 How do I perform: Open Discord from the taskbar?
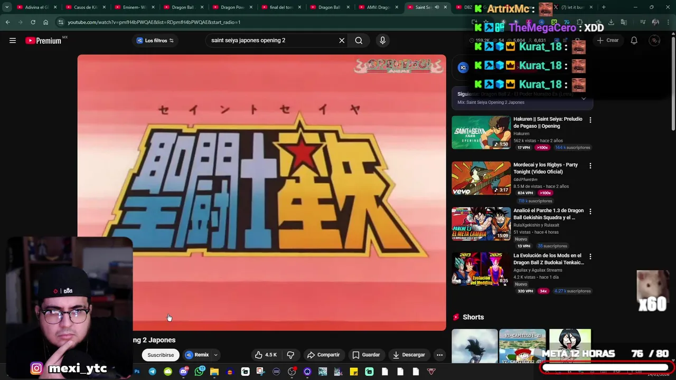tap(183, 372)
